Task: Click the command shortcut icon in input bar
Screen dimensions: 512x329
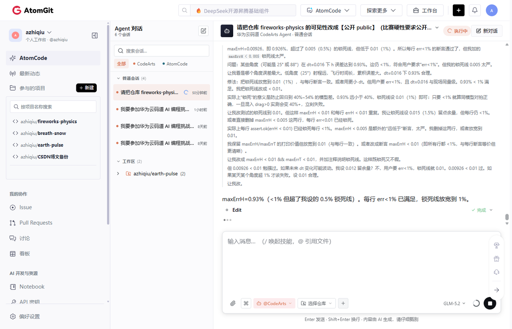Action: point(246,303)
